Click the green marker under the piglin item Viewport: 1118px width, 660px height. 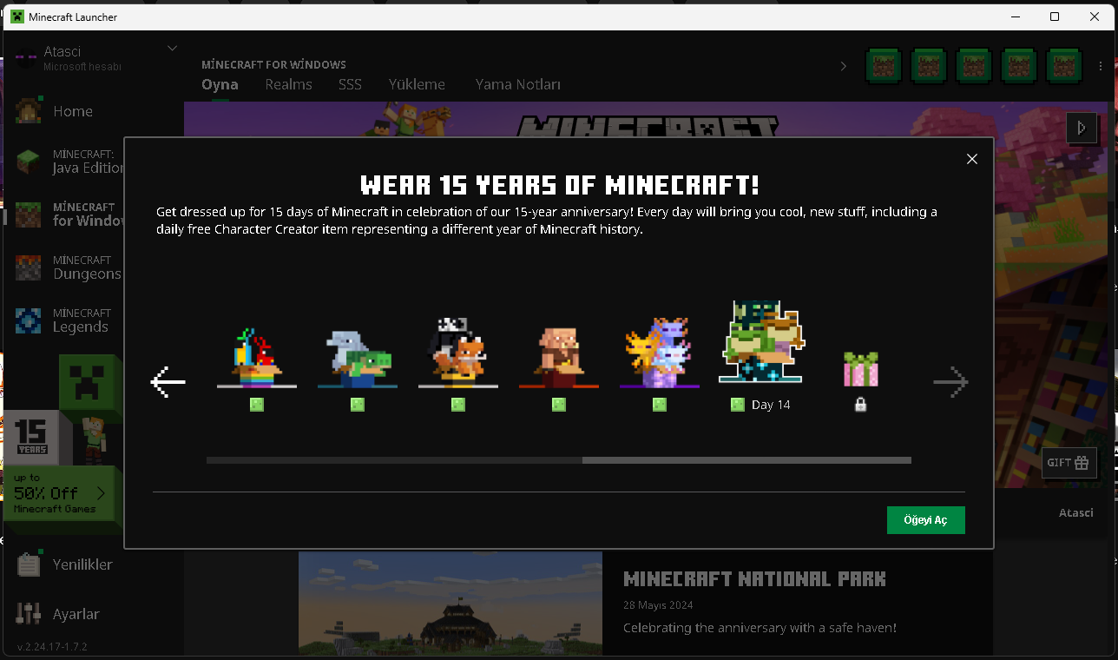(x=559, y=405)
